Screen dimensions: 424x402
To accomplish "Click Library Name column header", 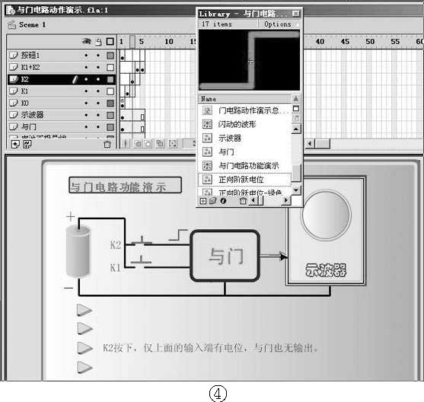I will pyautogui.click(x=244, y=99).
